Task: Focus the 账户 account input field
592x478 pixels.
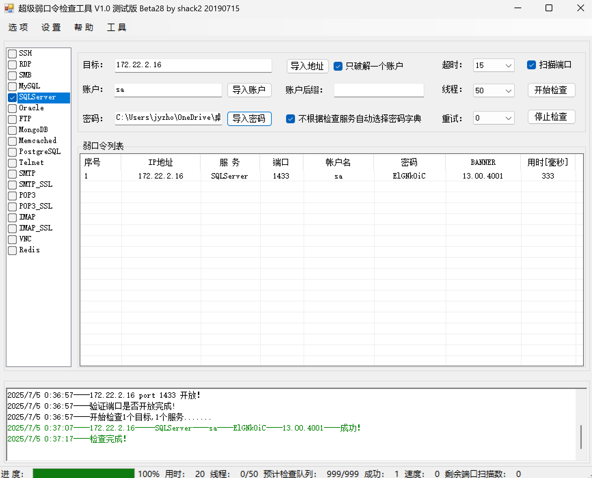Action: (x=168, y=90)
